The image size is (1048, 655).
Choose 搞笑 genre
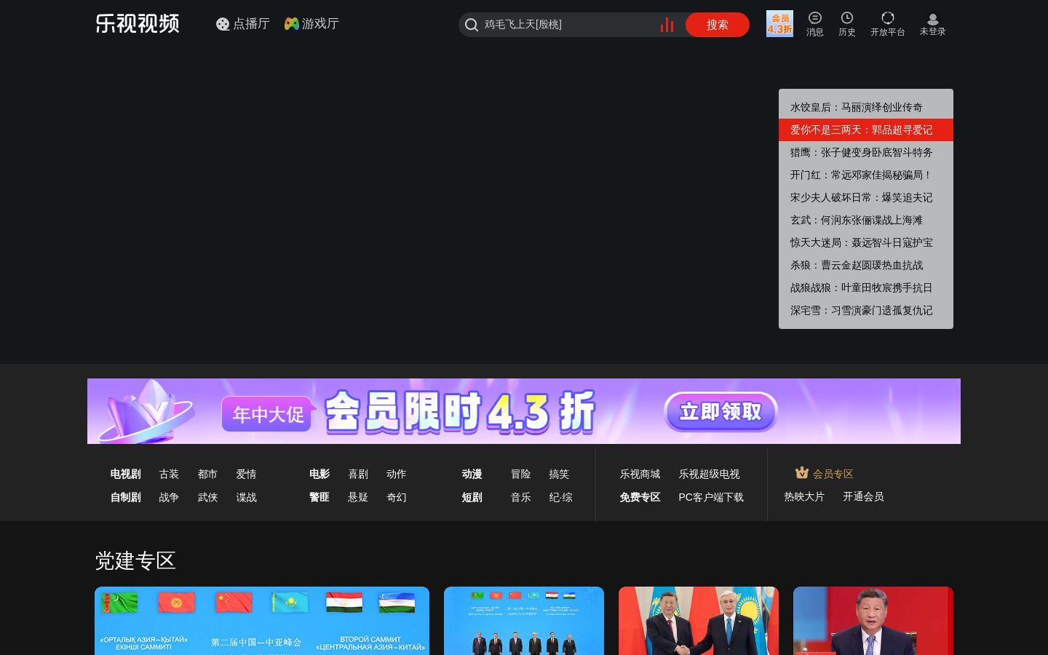[559, 474]
